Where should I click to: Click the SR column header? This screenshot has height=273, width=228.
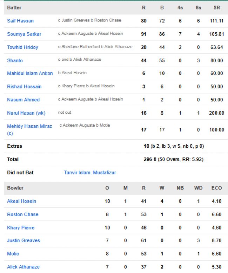[216, 7]
